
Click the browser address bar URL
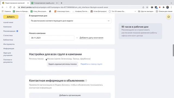coord(64,7)
